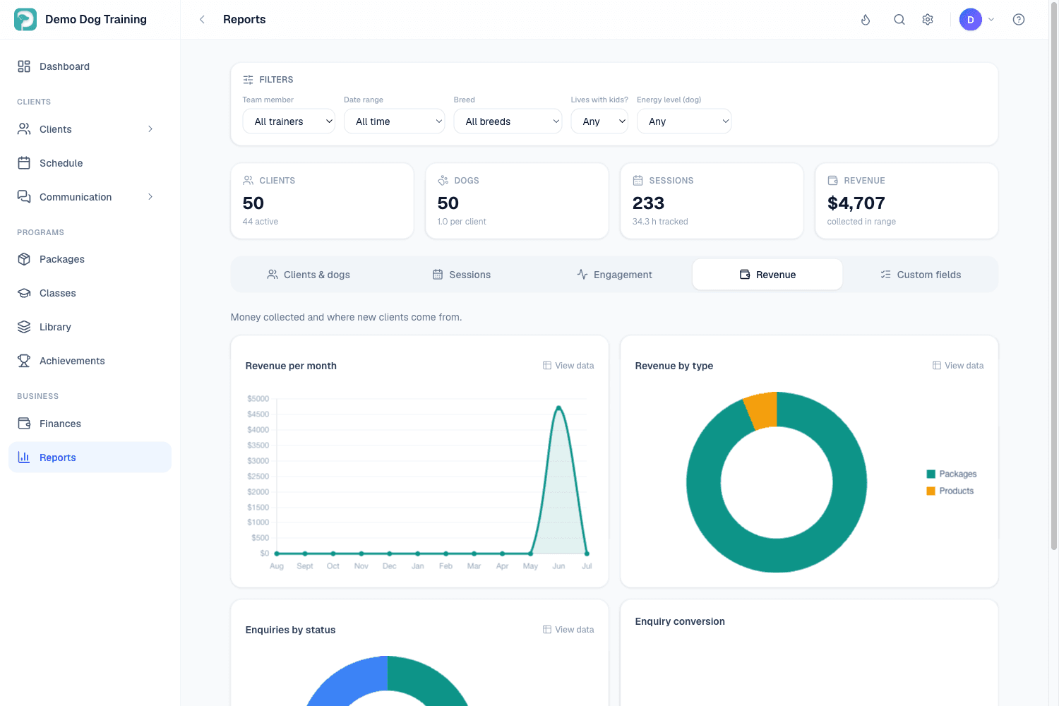Click the Jun peak point on revenue chart
Viewport: 1059px width, 706px height.
pyautogui.click(x=558, y=407)
